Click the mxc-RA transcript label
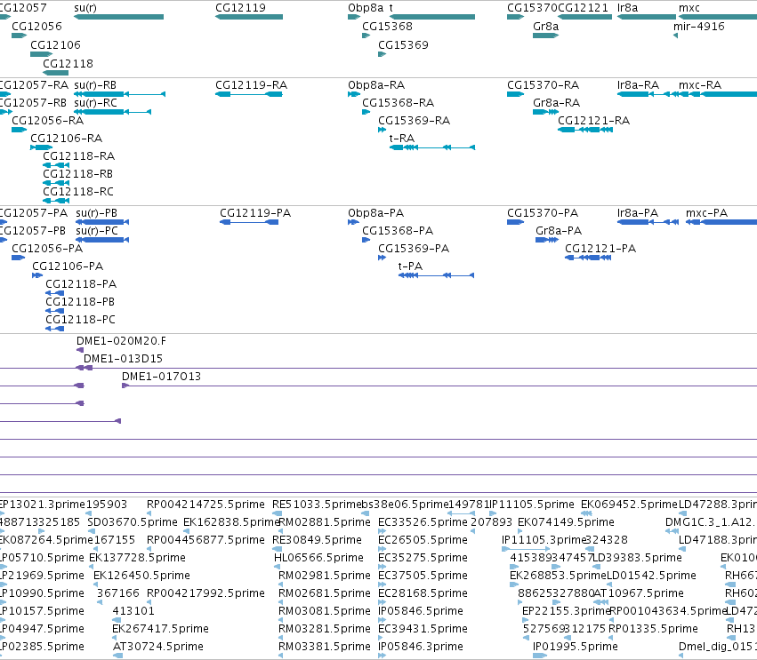This screenshot has height=660, width=757. click(699, 85)
